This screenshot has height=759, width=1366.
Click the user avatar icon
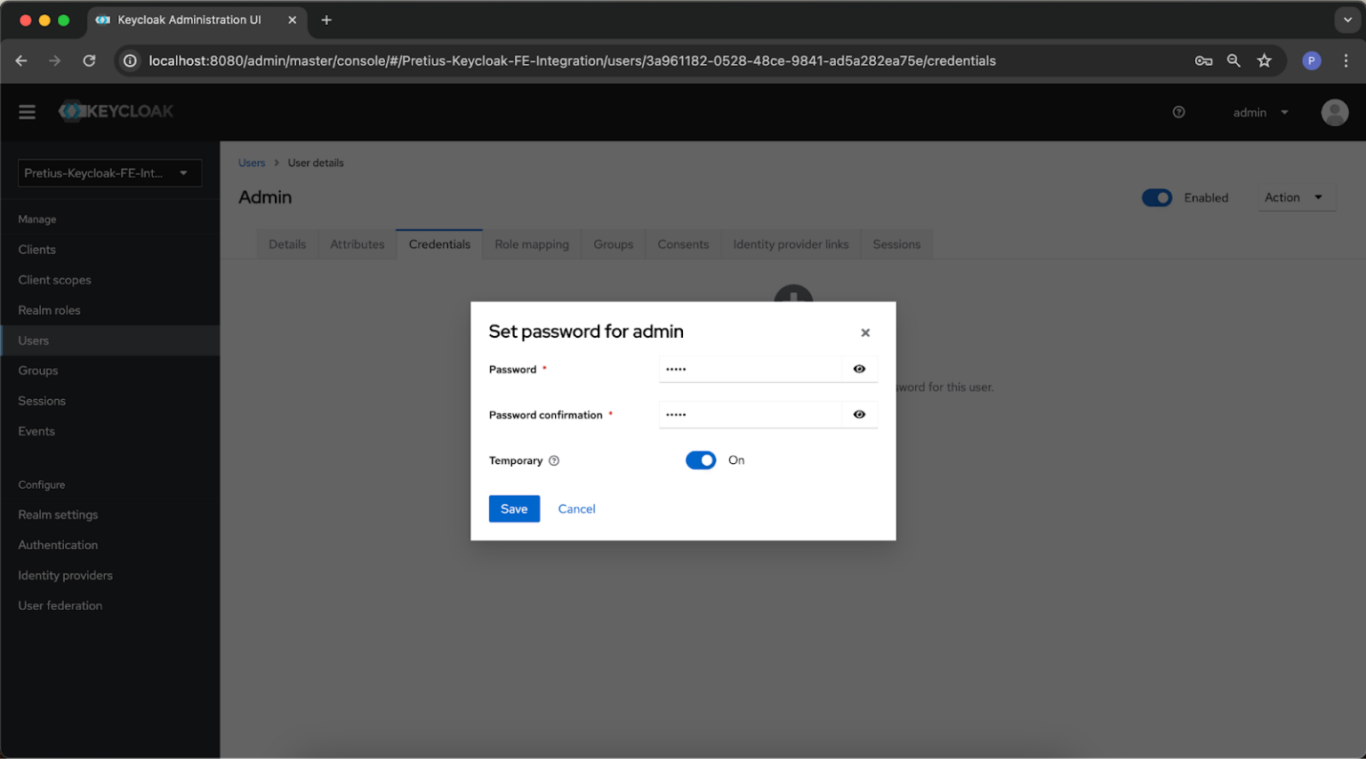1334,112
